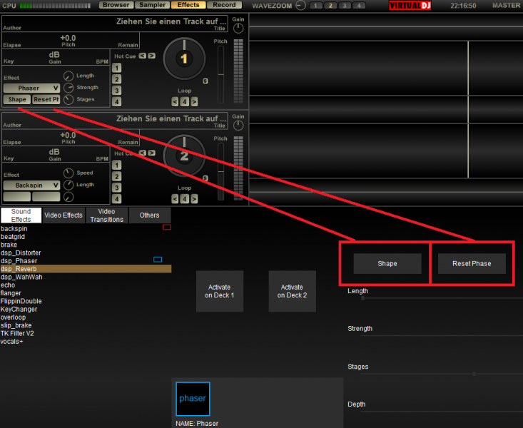Click the VirtualDJ logo
The image size is (523, 428).
[x=410, y=5]
